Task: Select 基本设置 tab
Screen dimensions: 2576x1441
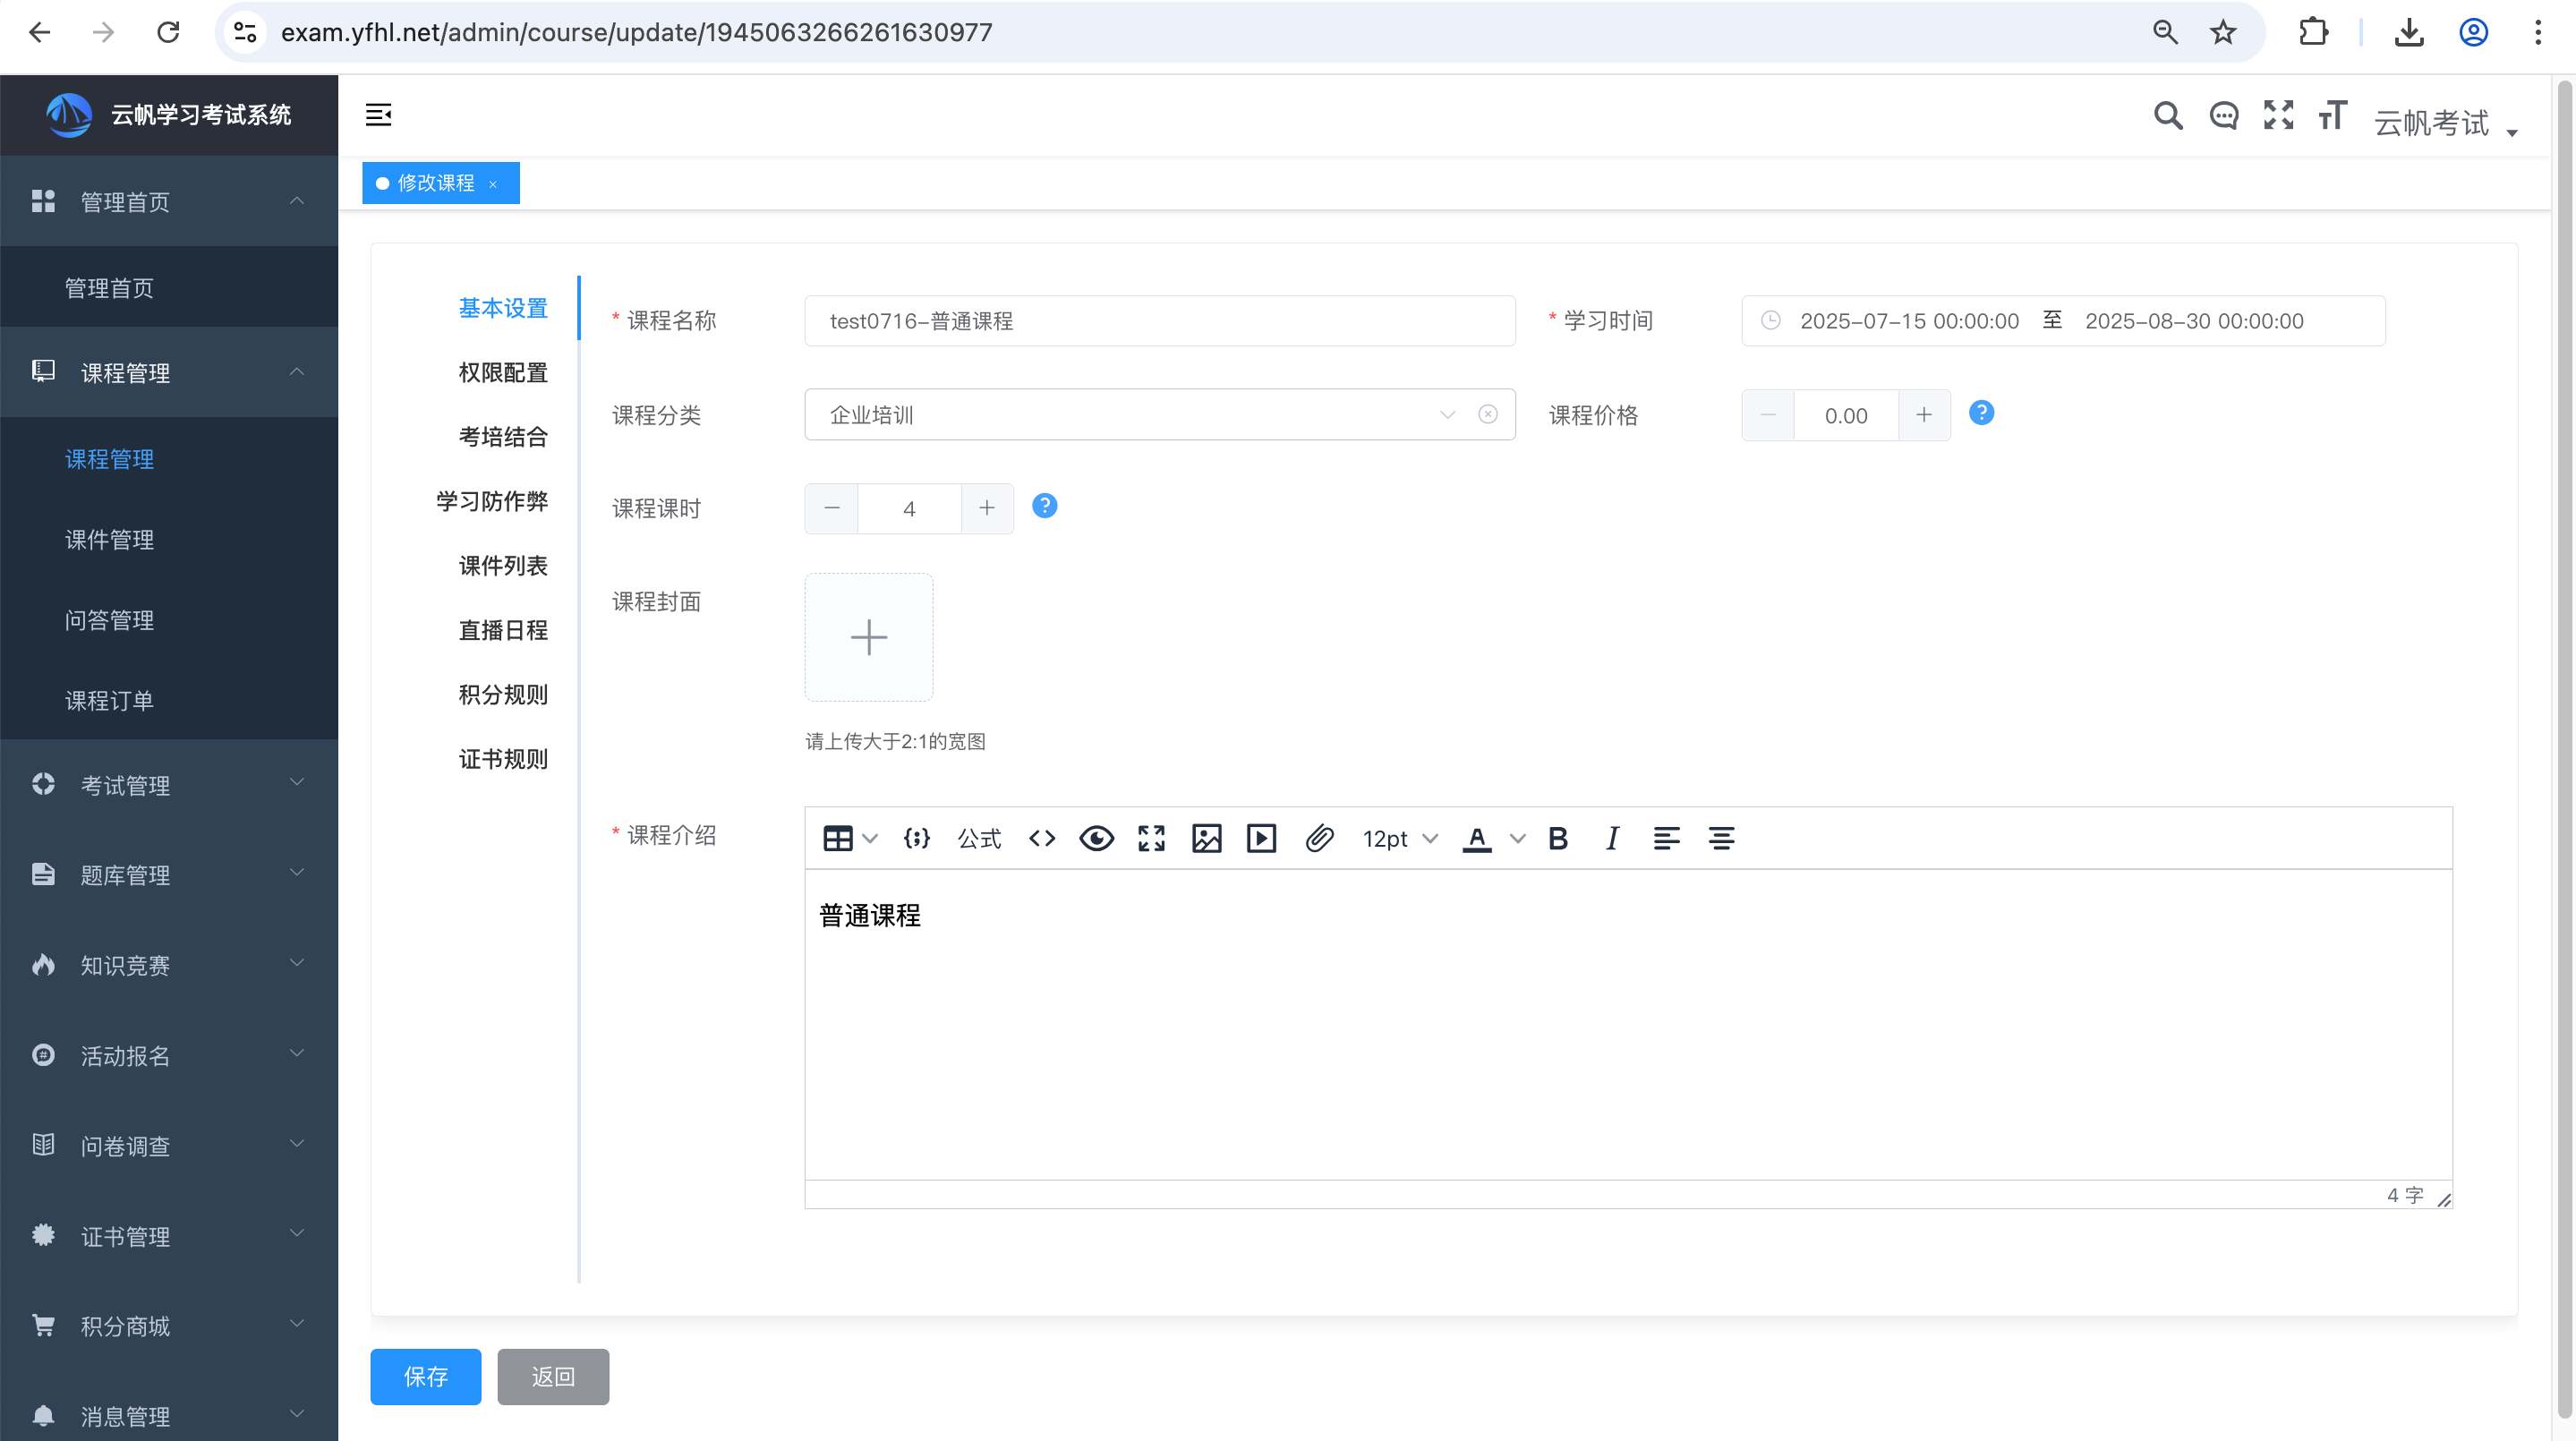Action: pyautogui.click(x=503, y=308)
